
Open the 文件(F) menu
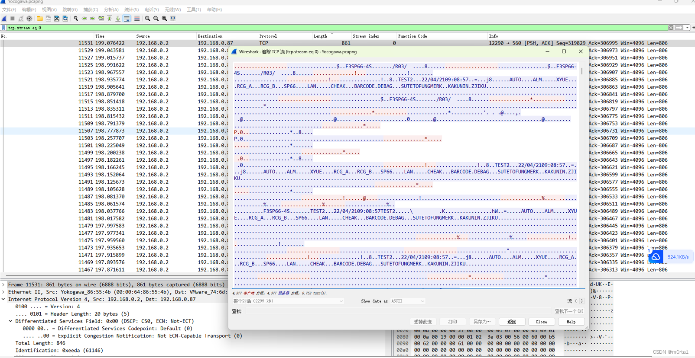click(x=9, y=10)
